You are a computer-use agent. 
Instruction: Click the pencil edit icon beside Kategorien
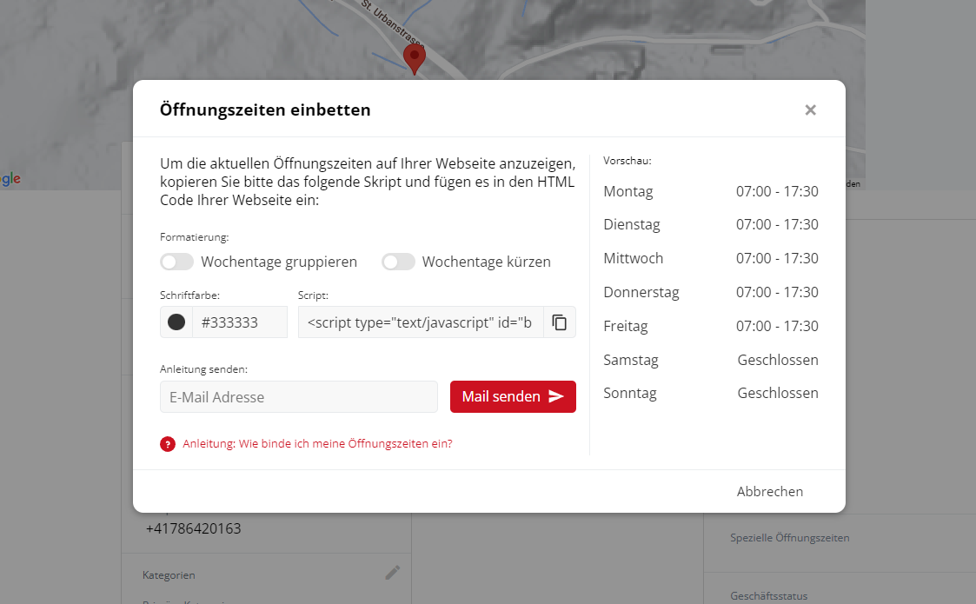(393, 573)
